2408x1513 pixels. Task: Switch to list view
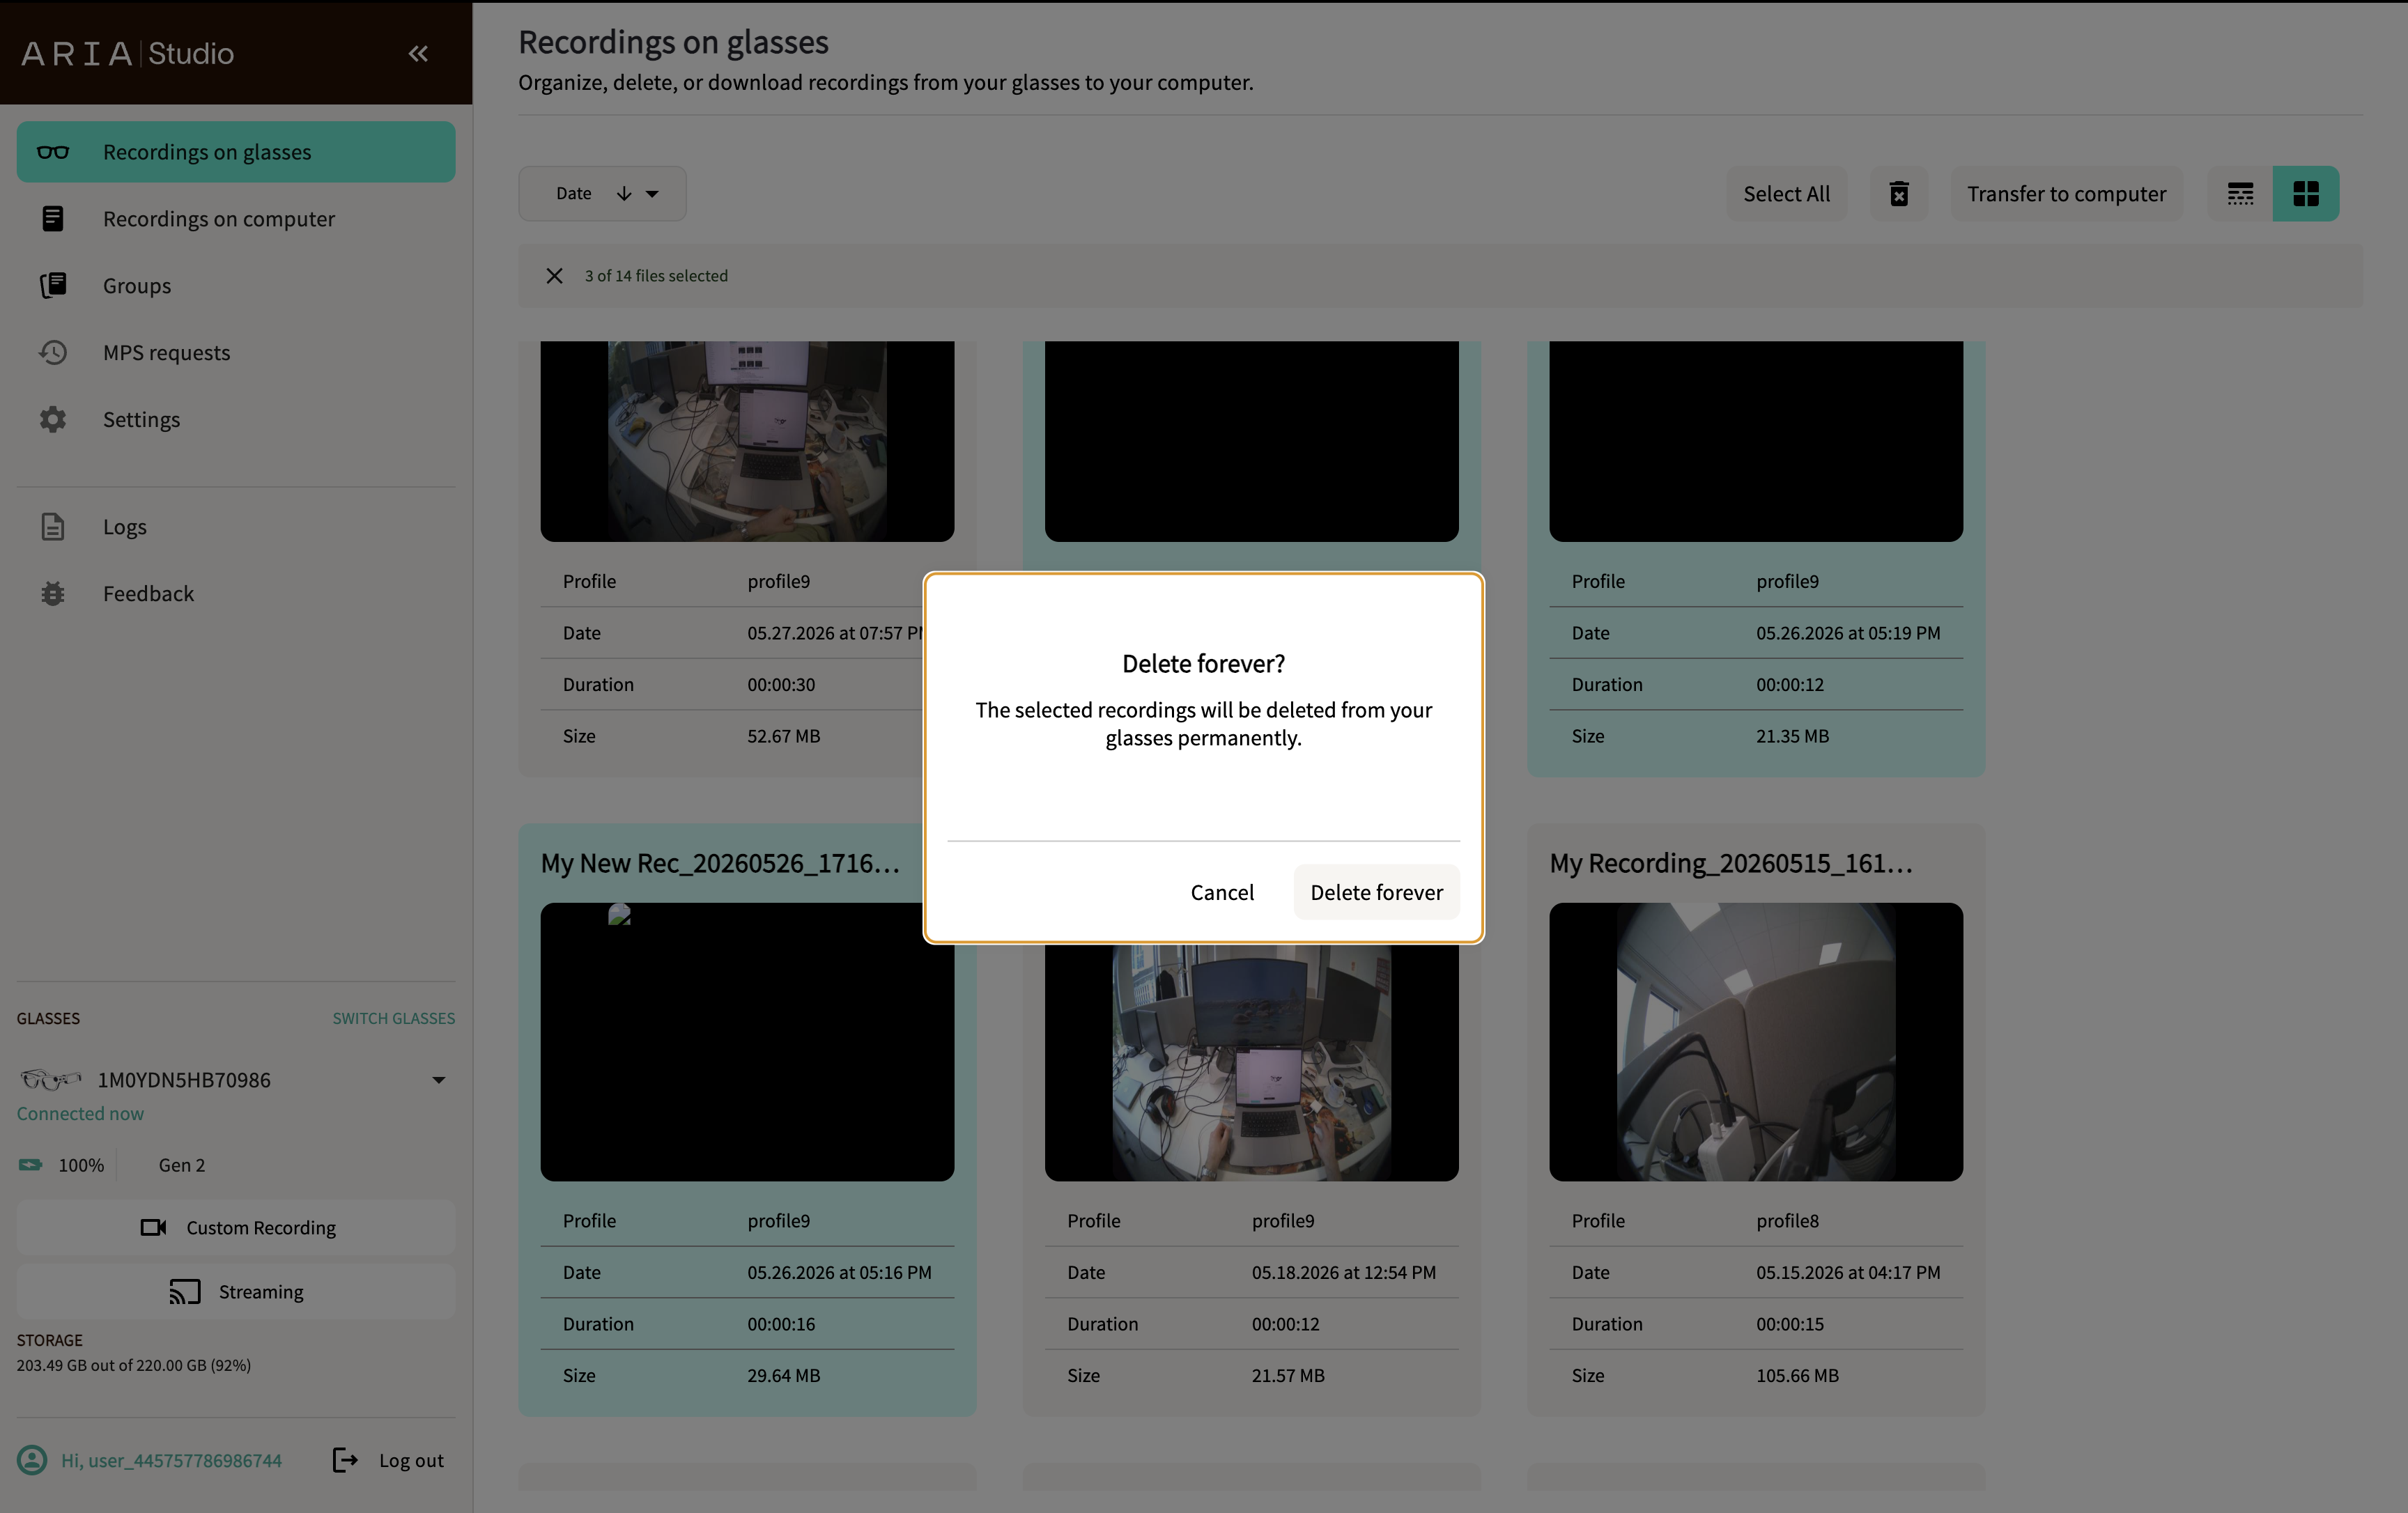click(x=2240, y=194)
